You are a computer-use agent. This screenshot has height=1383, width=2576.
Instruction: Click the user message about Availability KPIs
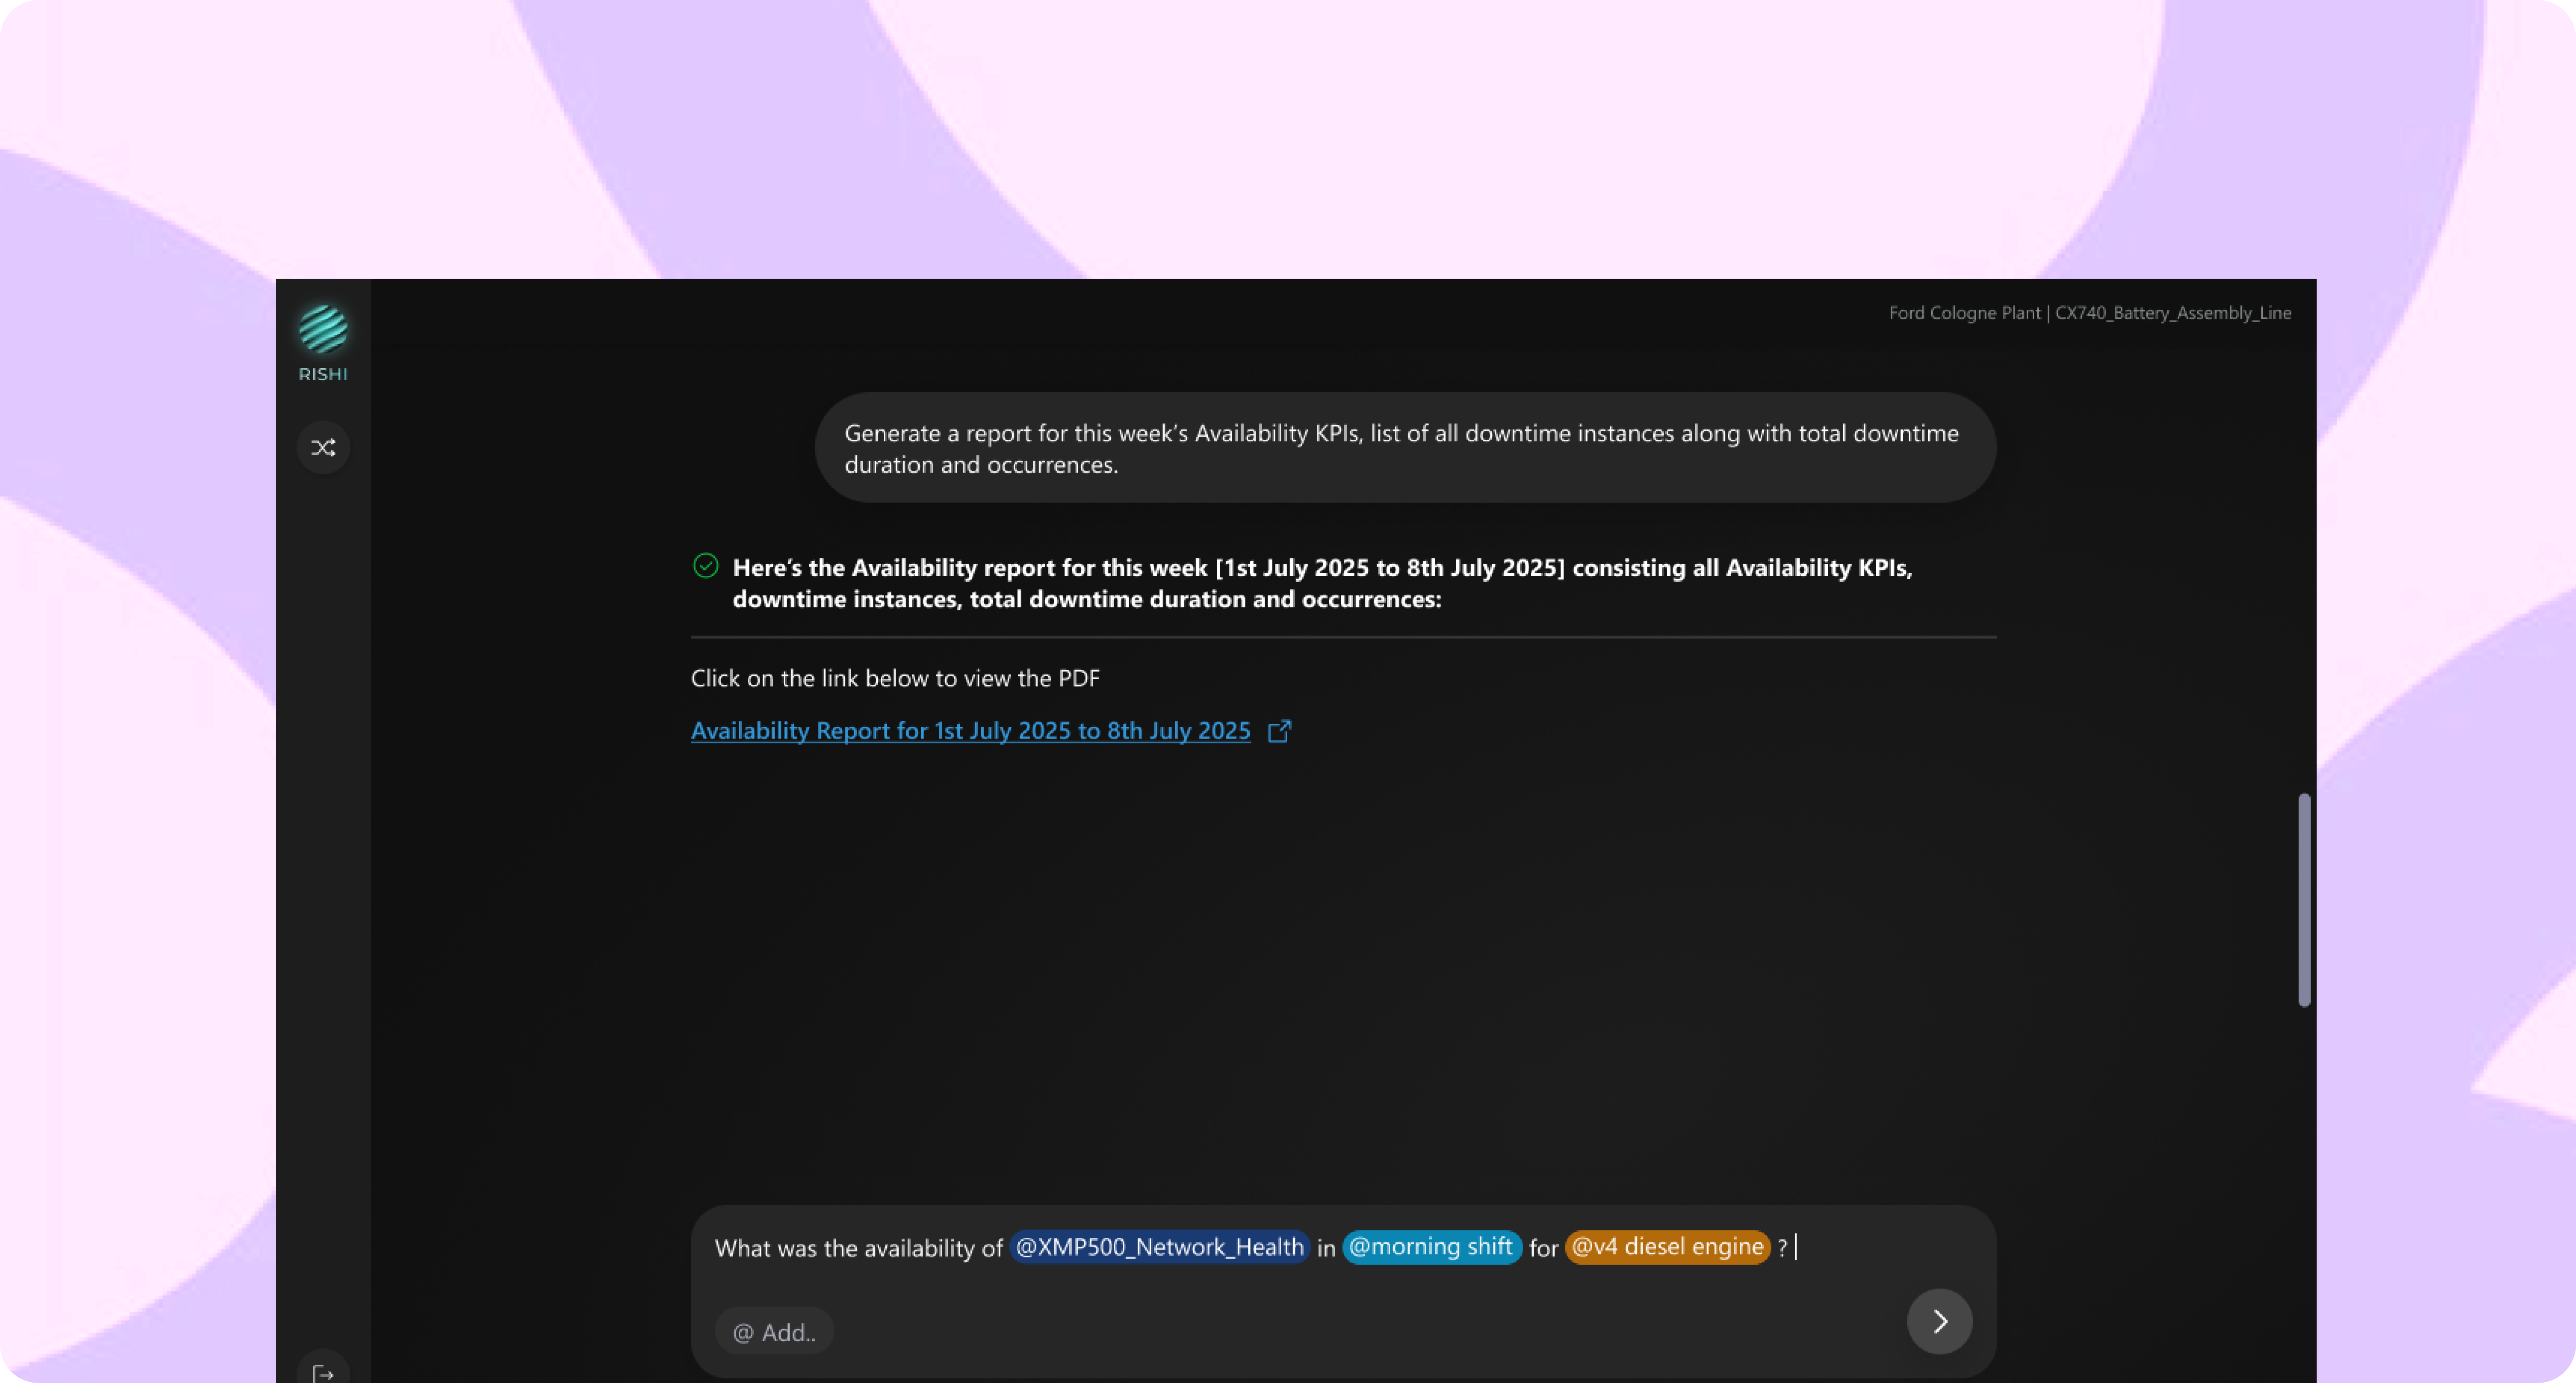coord(1405,448)
